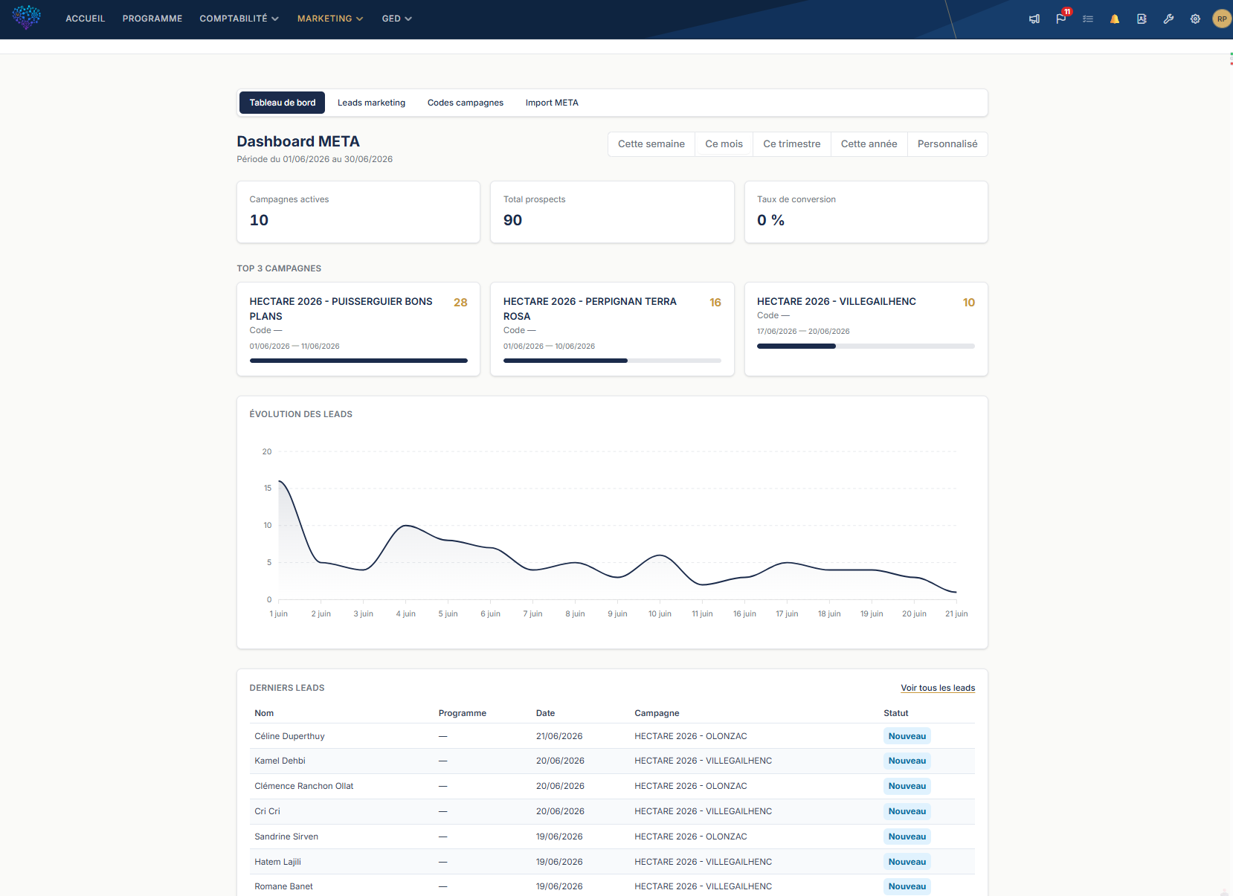Open the checklist tasks icon

click(x=1088, y=19)
